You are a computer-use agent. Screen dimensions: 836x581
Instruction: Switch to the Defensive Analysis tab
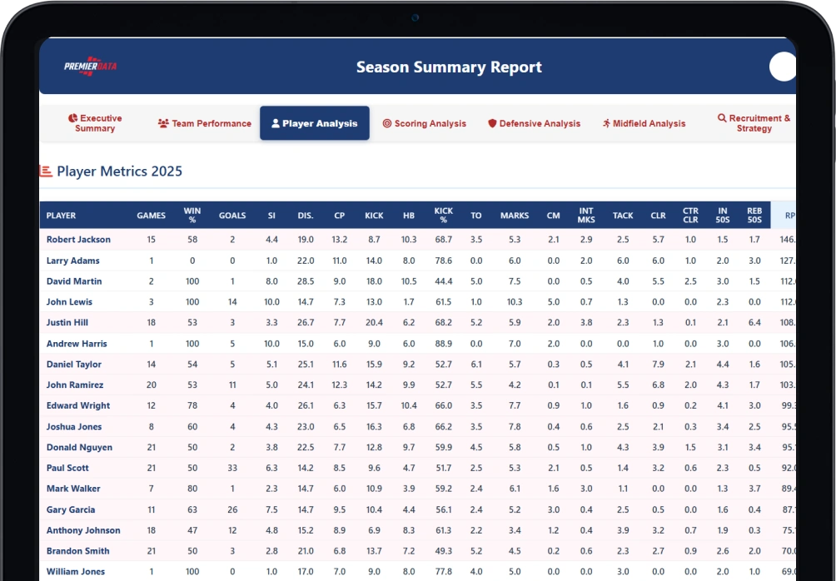[535, 124]
